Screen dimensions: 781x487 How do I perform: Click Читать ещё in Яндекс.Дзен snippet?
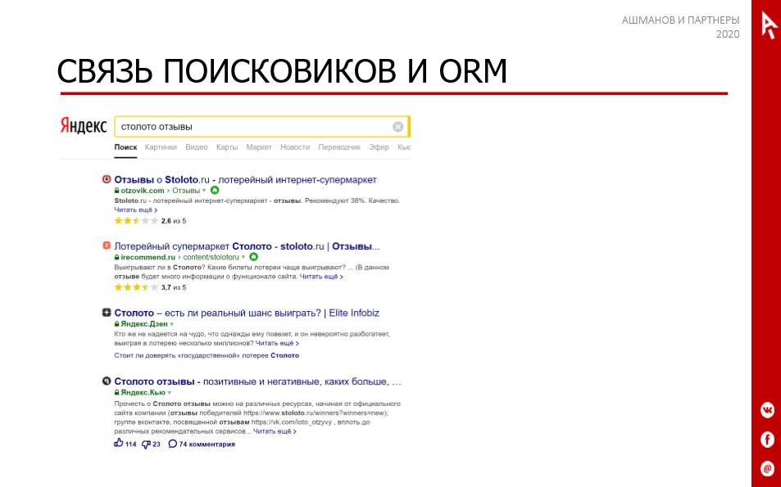pos(277,343)
